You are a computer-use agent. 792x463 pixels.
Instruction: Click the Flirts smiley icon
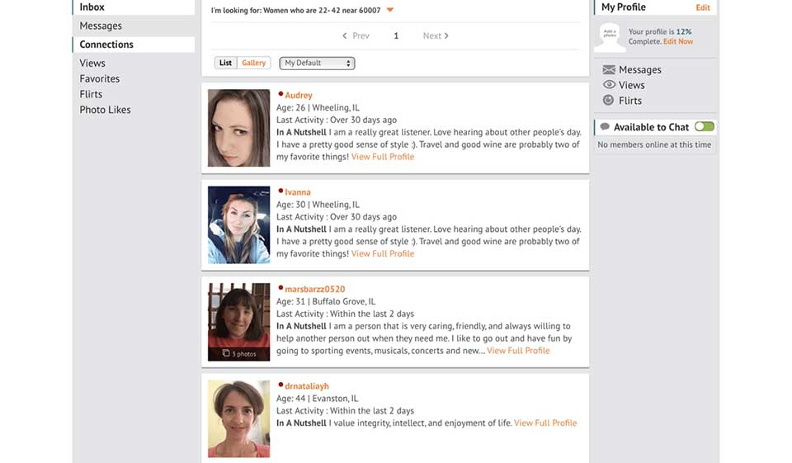click(x=609, y=101)
